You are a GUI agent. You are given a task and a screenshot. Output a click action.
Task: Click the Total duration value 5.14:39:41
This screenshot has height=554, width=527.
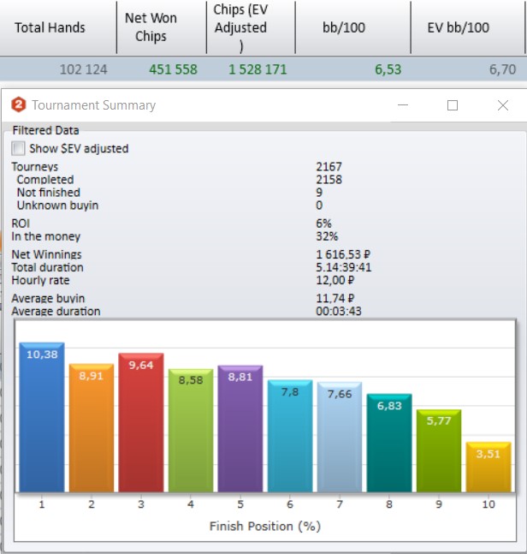(343, 267)
